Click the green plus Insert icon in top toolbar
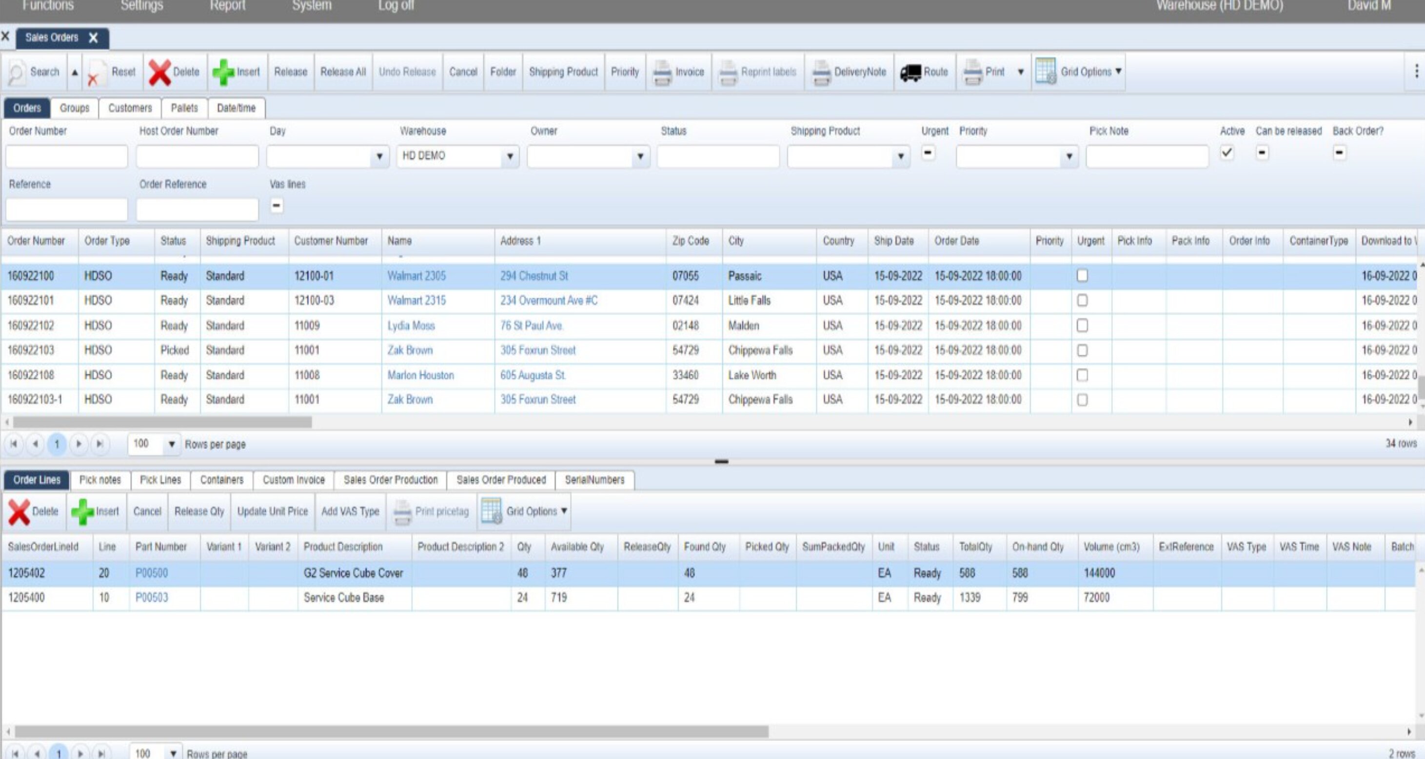1425x759 pixels. [223, 73]
